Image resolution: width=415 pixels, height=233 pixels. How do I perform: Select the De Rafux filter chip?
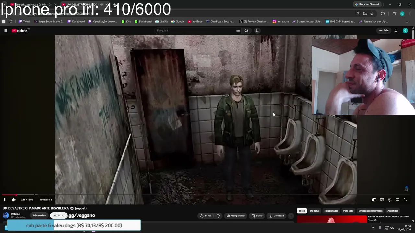tap(314, 211)
